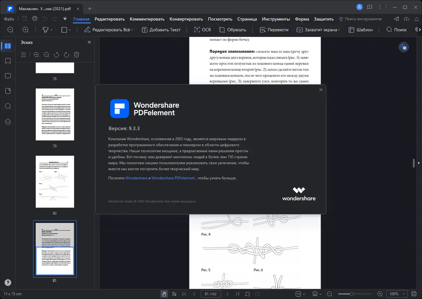Jump to the last page of the document
The width and height of the screenshot is (422, 299).
237,294
